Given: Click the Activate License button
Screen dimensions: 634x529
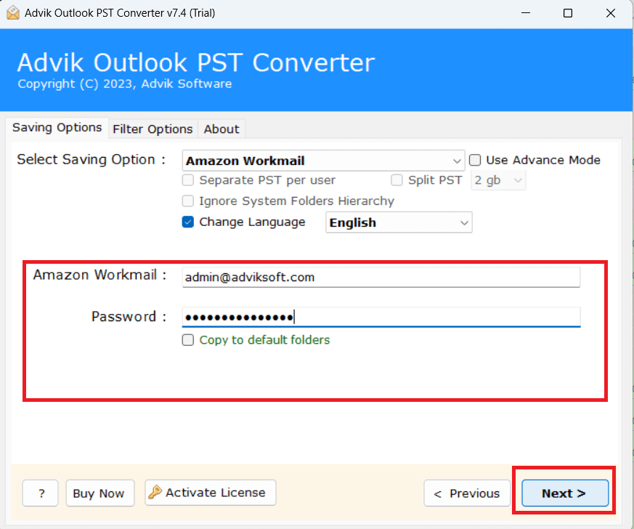Looking at the screenshot, I should [x=211, y=493].
